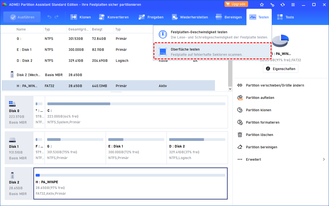Click the eraser wipe partition icon
Screen dimensions: 329x206
[x=240, y=147]
